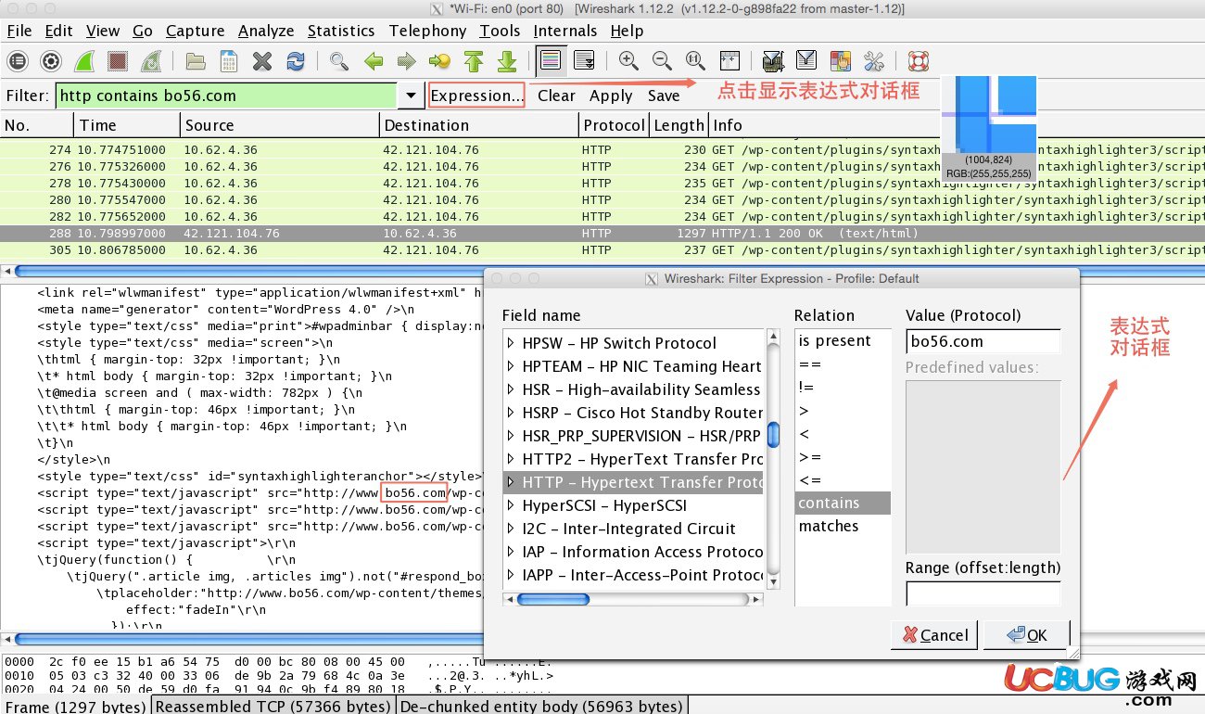Viewport: 1205px width, 714px height.
Task: Cancel the Filter Expression dialog
Action: click(x=934, y=635)
